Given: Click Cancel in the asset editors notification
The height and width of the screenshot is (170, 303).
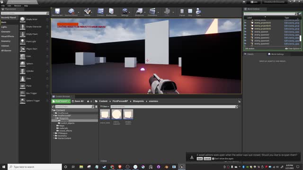Looking at the screenshot, I should point(207,159).
